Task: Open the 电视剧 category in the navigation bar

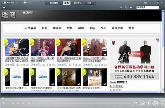Action: point(57,28)
